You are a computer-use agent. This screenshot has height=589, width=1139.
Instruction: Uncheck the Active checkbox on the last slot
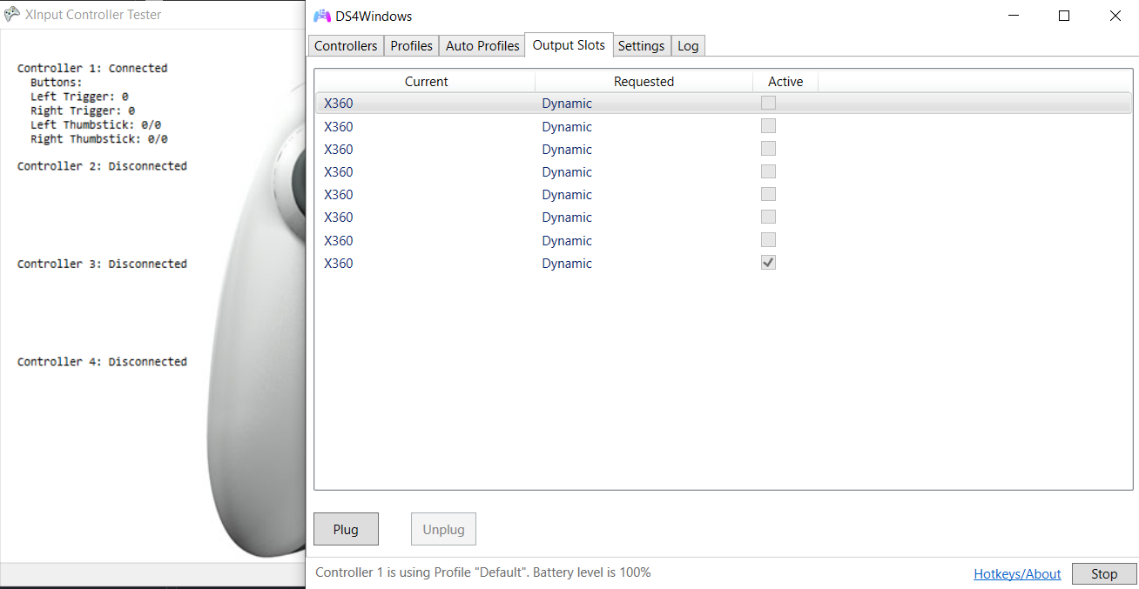click(x=768, y=262)
